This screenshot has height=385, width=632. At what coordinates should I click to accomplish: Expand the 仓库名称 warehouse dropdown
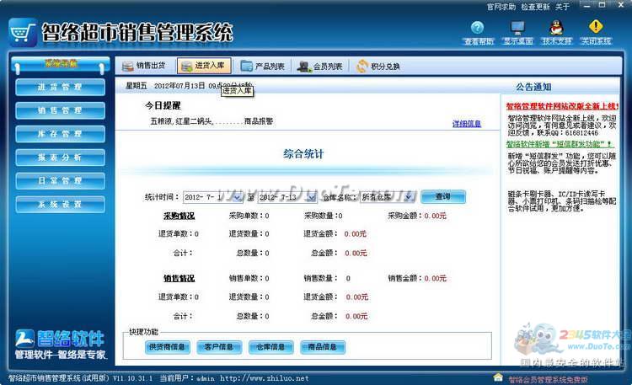click(x=409, y=197)
